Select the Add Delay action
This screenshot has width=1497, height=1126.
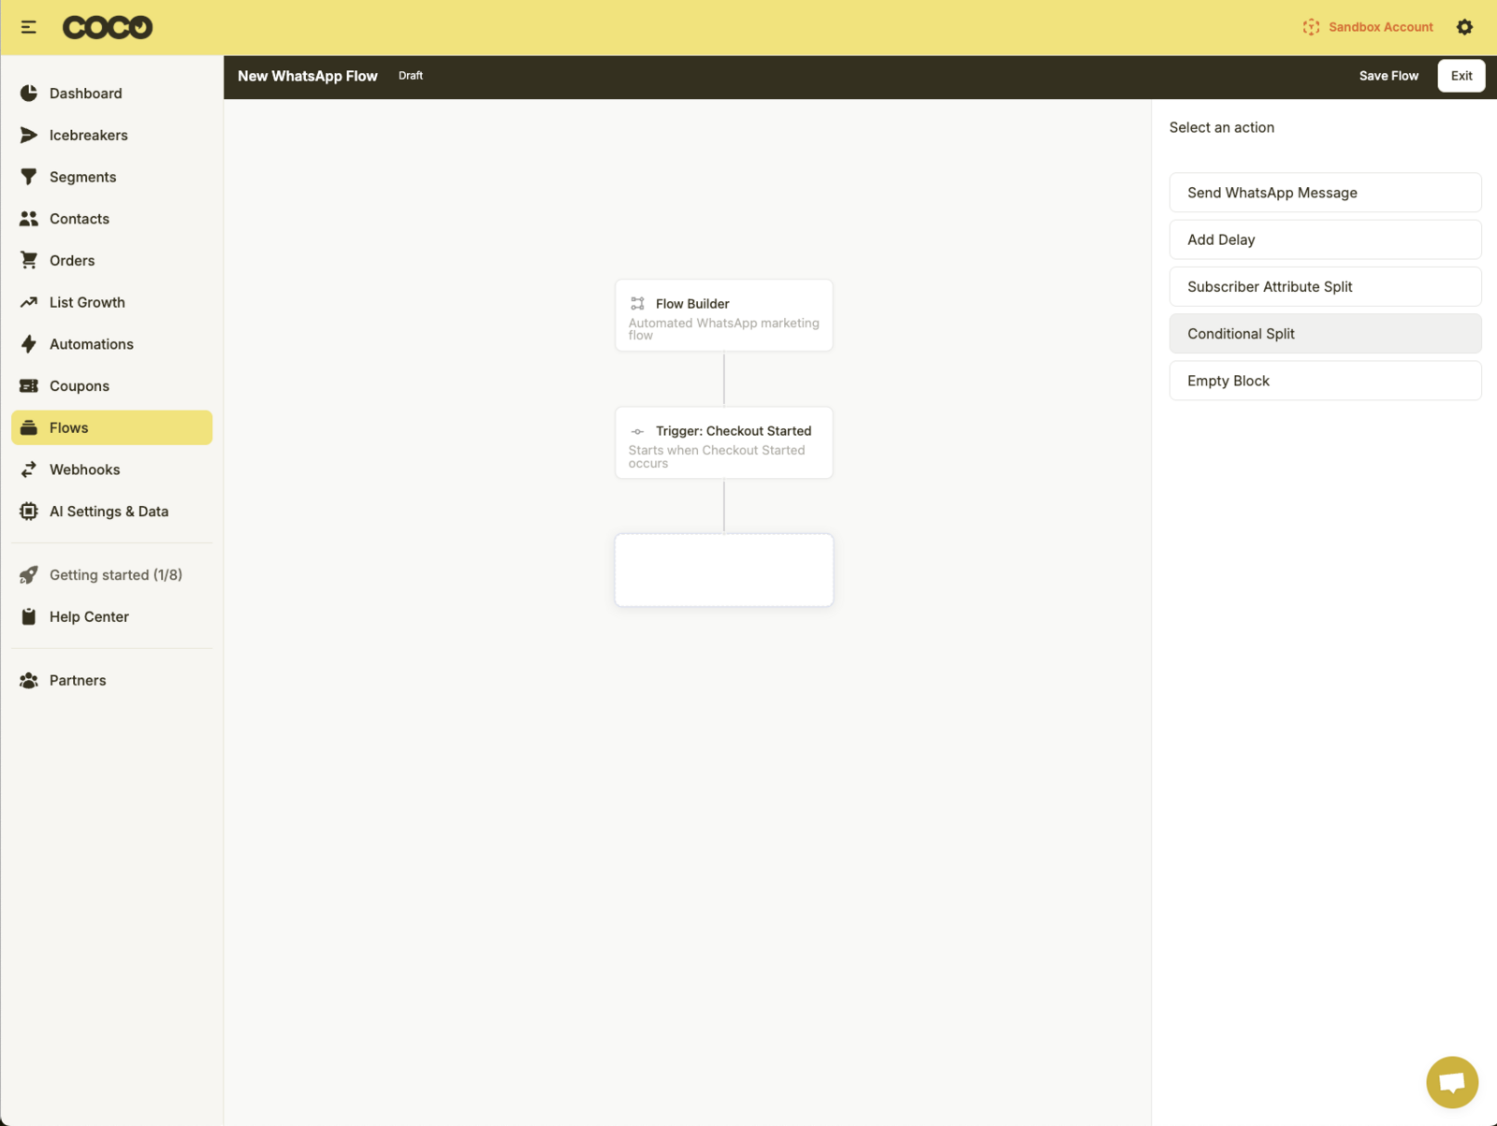pos(1325,239)
